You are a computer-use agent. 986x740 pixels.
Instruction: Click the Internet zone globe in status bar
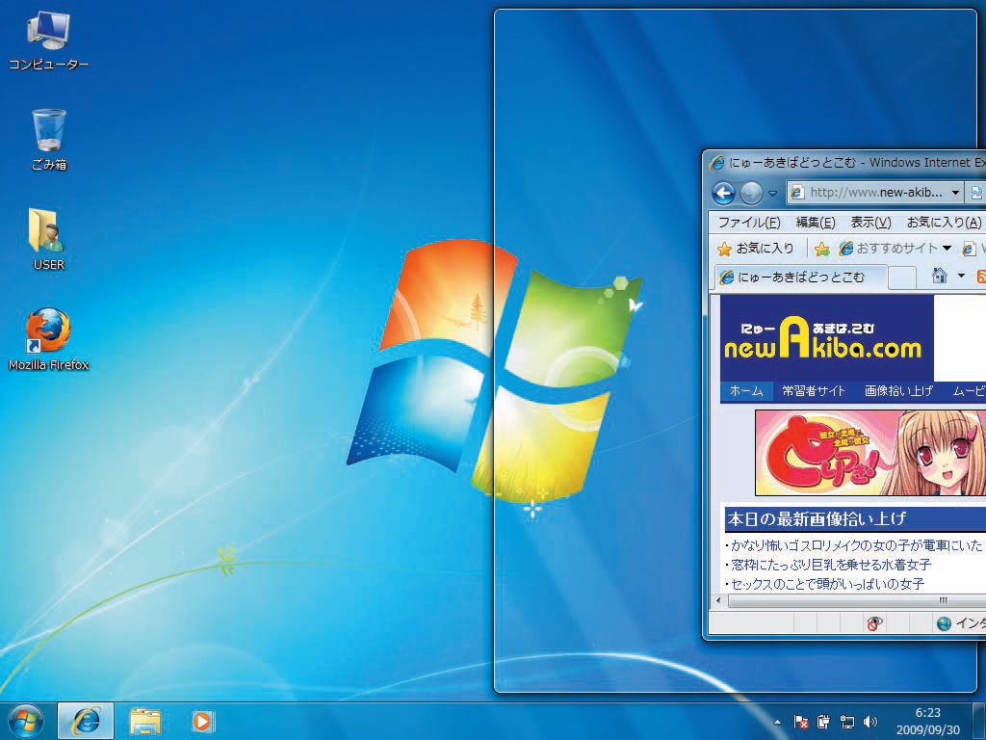pos(944,623)
